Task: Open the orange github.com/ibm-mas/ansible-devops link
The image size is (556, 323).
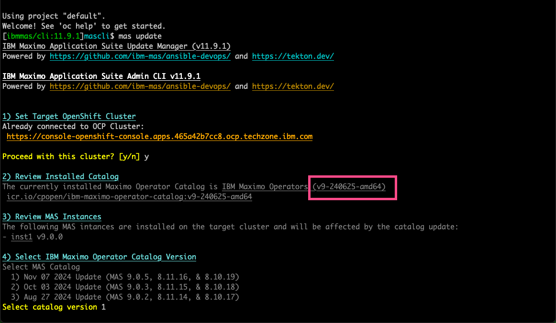Action: [x=140, y=86]
